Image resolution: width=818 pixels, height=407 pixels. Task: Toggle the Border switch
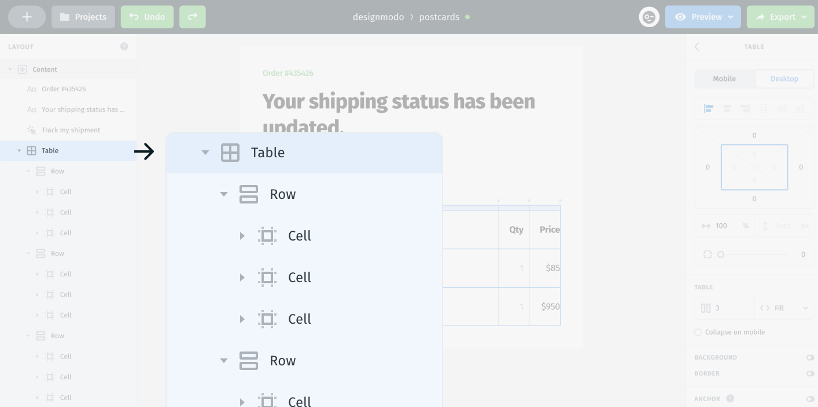click(810, 373)
